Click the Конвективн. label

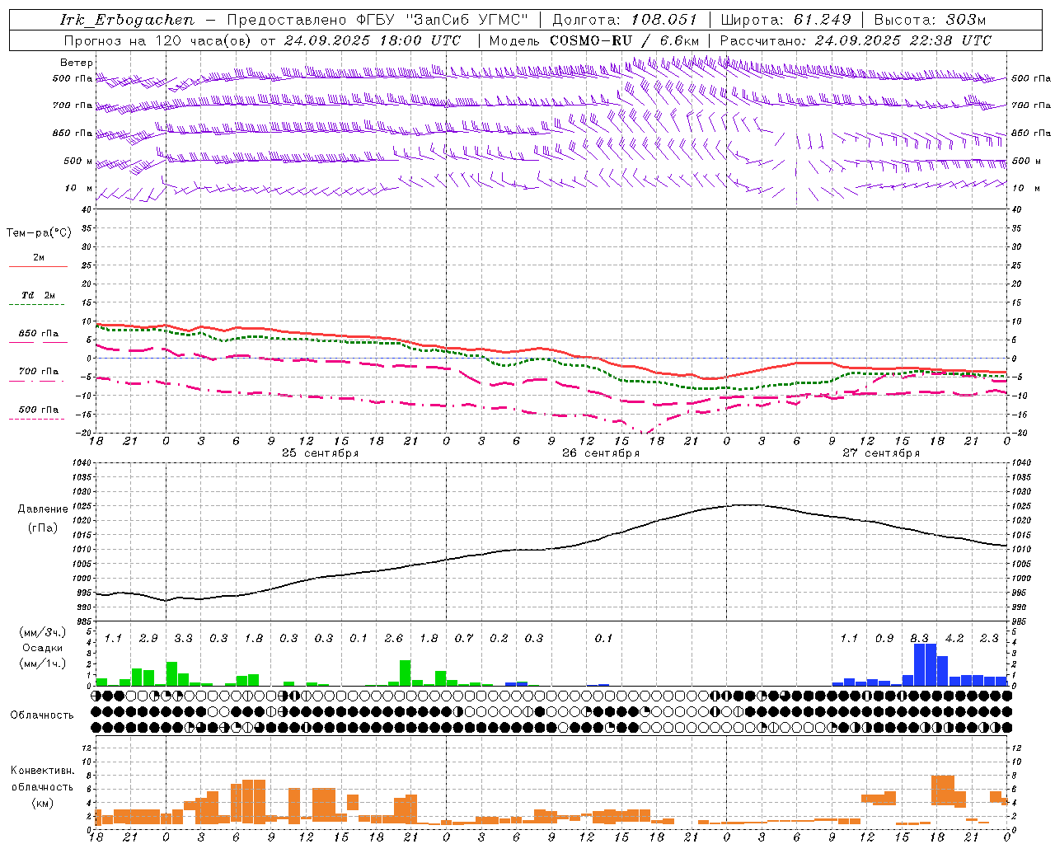42,771
